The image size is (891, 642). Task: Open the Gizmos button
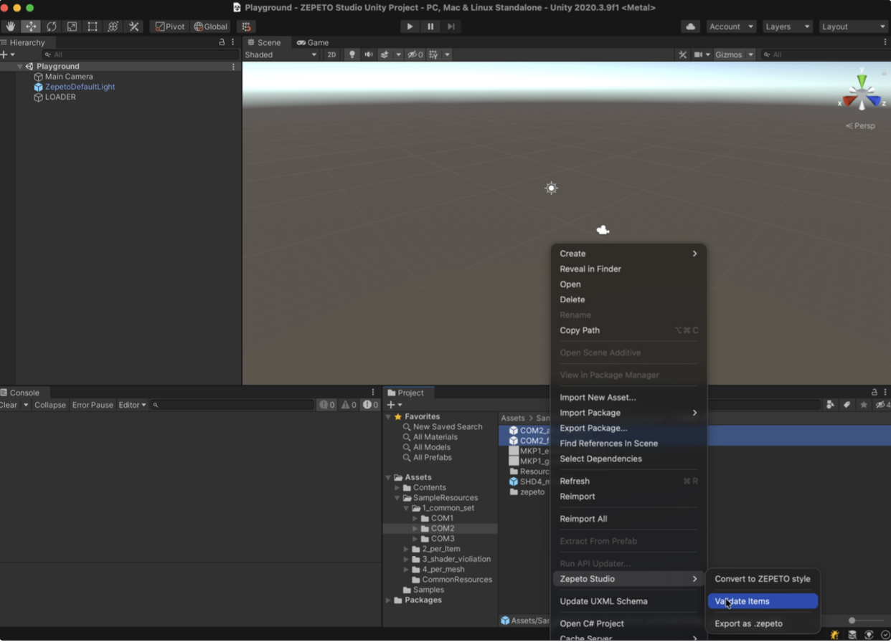click(728, 54)
